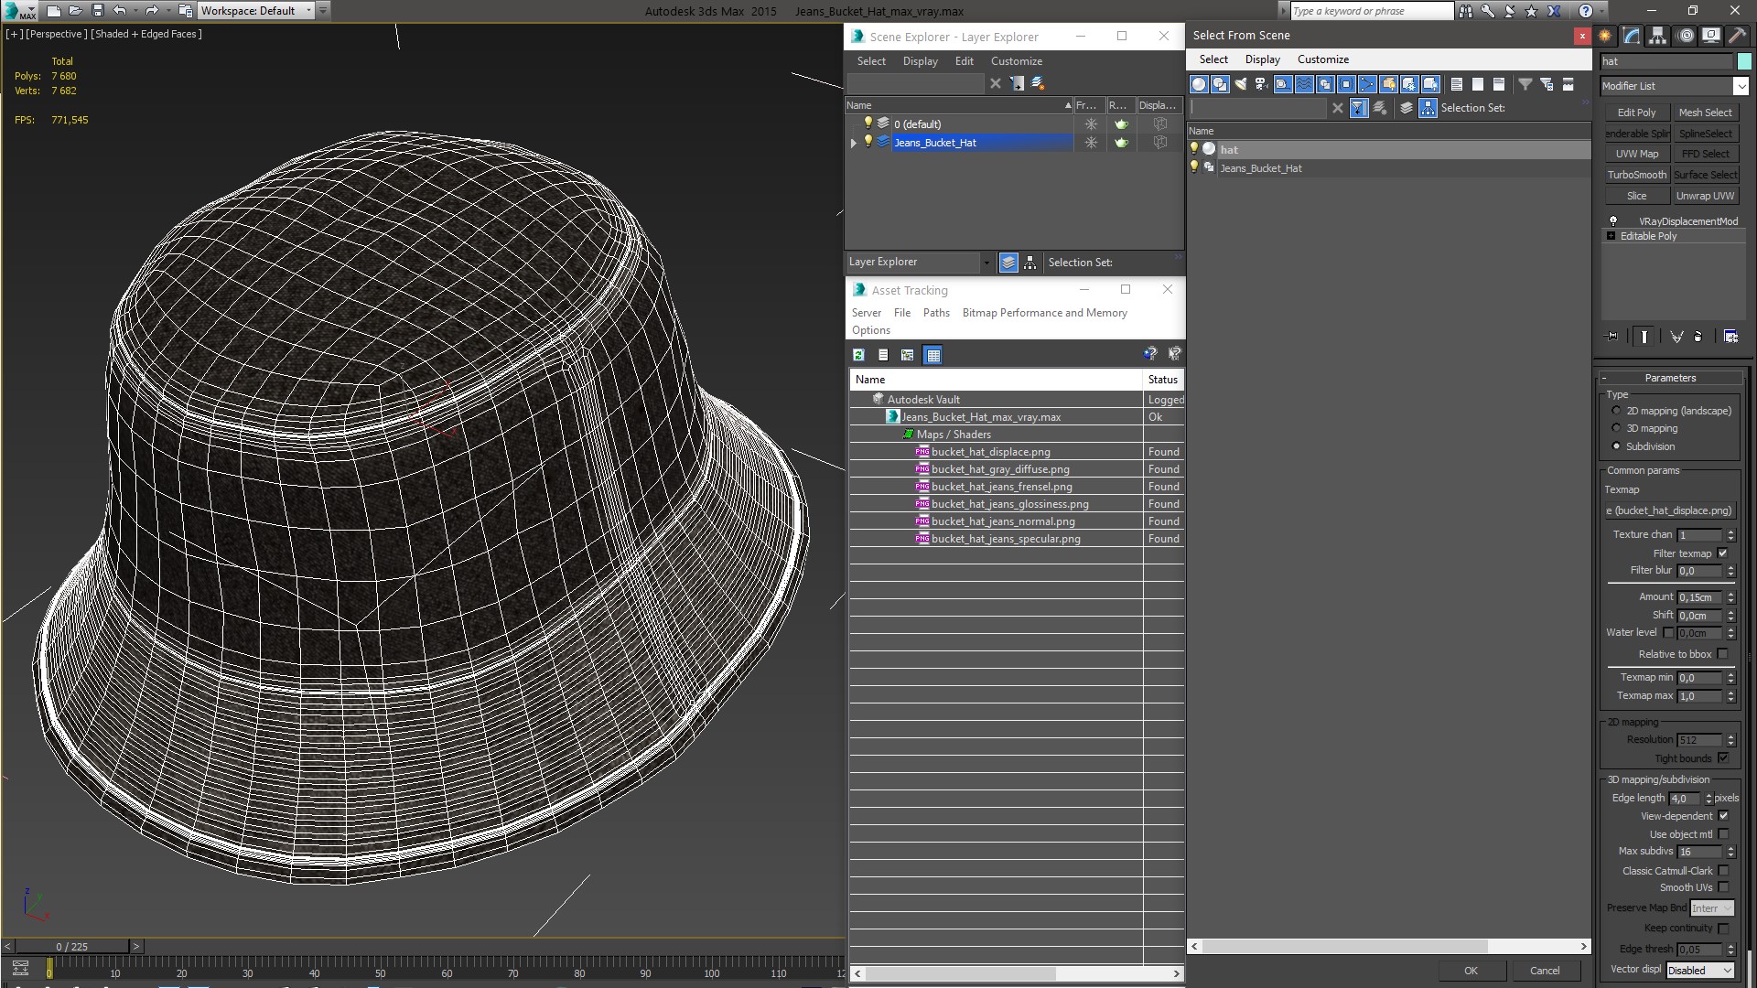Refresh the Asset Tracking list
Screen dimensions: 1757x988
coord(858,355)
